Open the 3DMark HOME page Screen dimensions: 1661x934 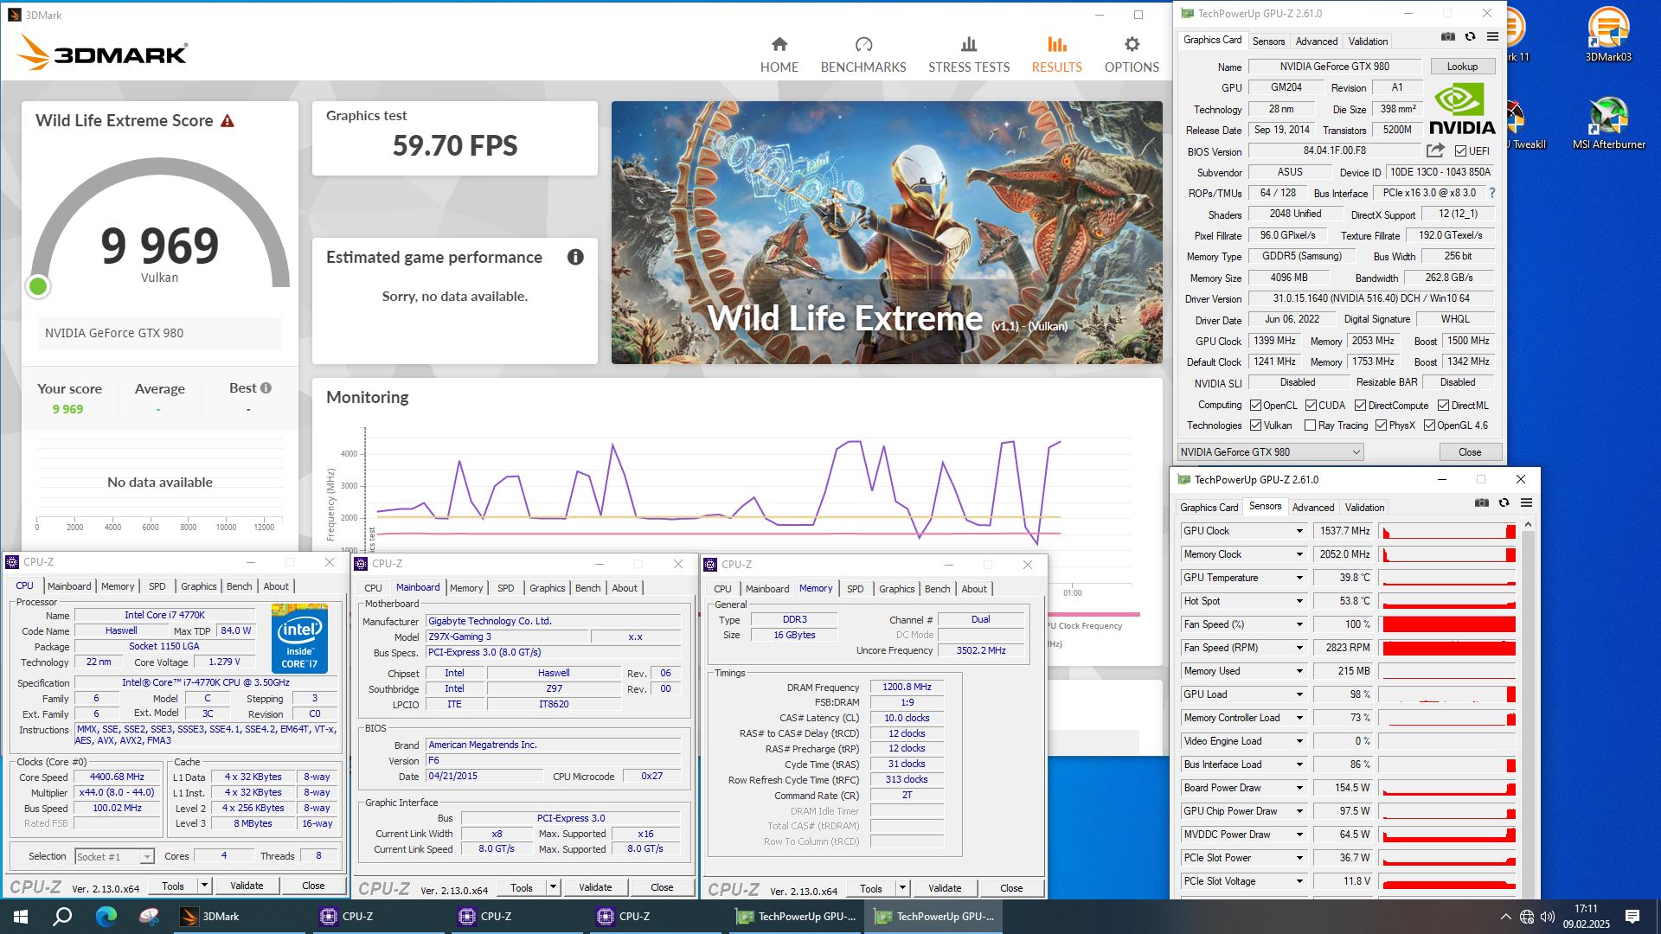(x=779, y=55)
